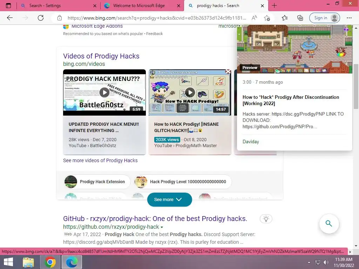This screenshot has height=269, width=359.
Task: Play the PRODIGY HACK MENU video
Action: click(104, 92)
